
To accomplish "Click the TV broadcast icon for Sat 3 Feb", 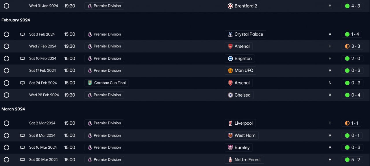I will 23,34.
